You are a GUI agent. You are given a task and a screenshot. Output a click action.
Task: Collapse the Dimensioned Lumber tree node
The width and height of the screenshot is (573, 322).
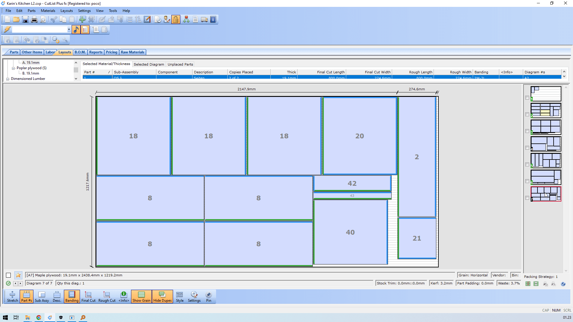[x=8, y=79]
